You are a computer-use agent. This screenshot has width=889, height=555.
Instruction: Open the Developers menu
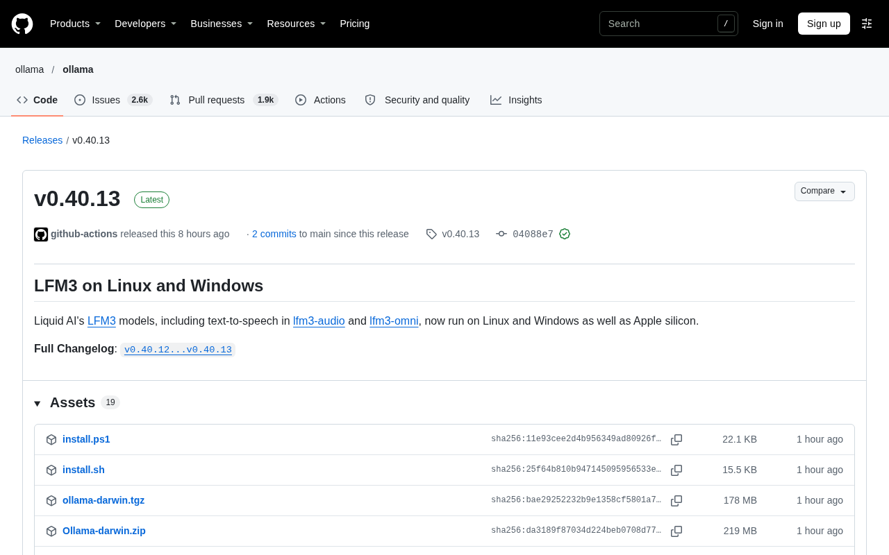[x=146, y=24]
